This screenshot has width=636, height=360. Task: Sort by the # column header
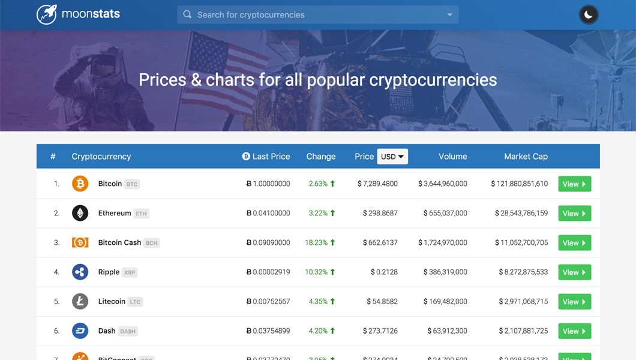tap(53, 157)
